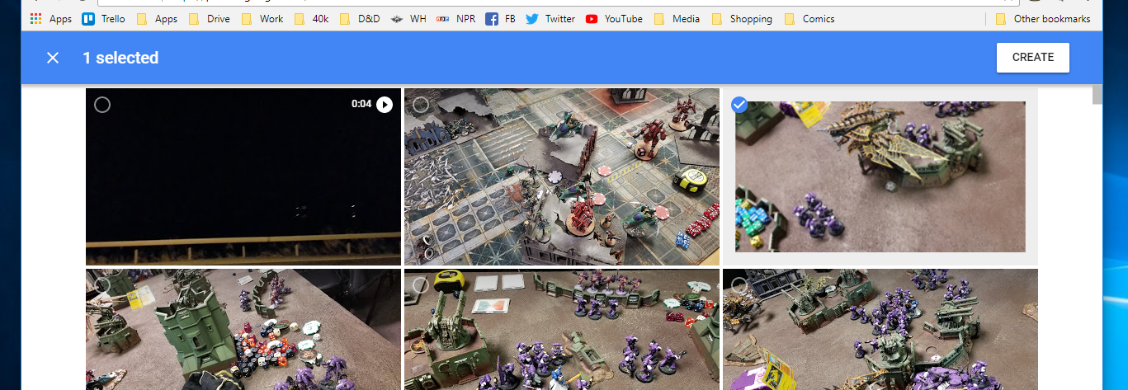1128x390 pixels.
Task: Clear selection with the X icon
Action: click(x=53, y=58)
